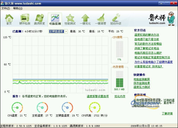Open 温度报警设置选项 link
Screen dimensions: 178x128
coord(98,96)
